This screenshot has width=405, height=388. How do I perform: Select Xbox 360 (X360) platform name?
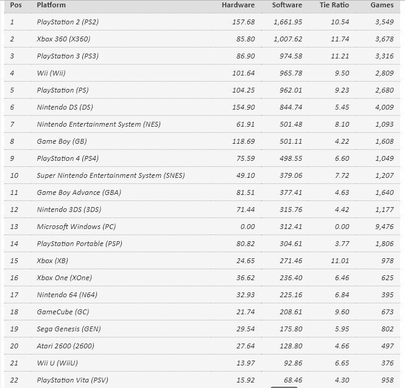(x=63, y=39)
